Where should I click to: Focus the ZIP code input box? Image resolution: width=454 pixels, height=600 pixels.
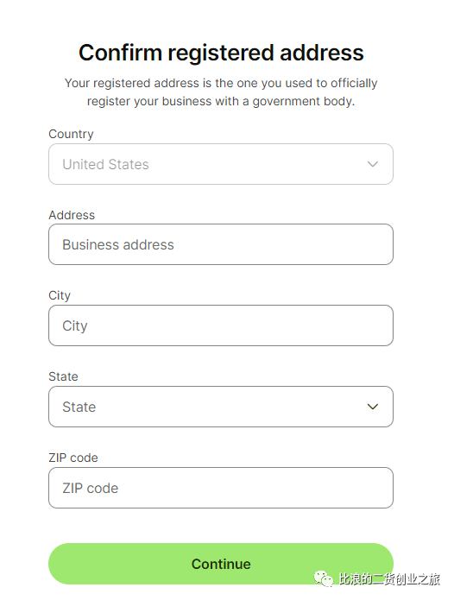pos(221,488)
